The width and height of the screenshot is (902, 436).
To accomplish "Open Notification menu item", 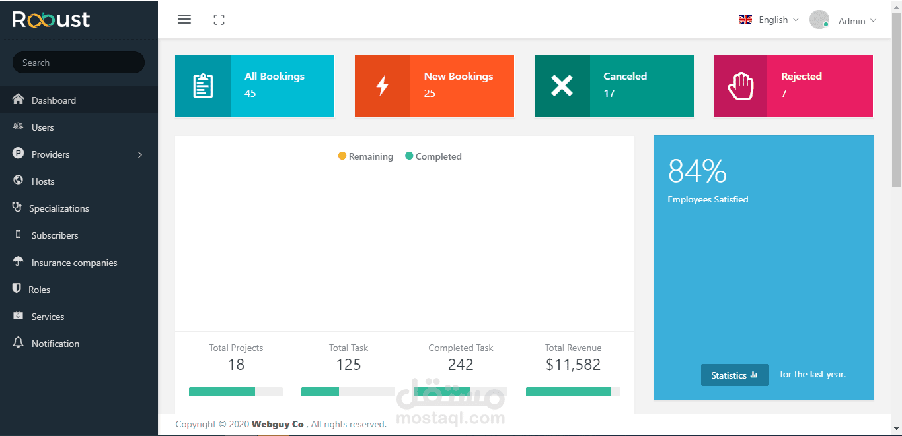I will coord(79,344).
